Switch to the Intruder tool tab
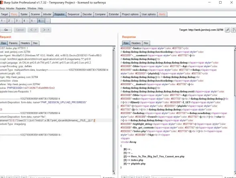 (47, 14)
